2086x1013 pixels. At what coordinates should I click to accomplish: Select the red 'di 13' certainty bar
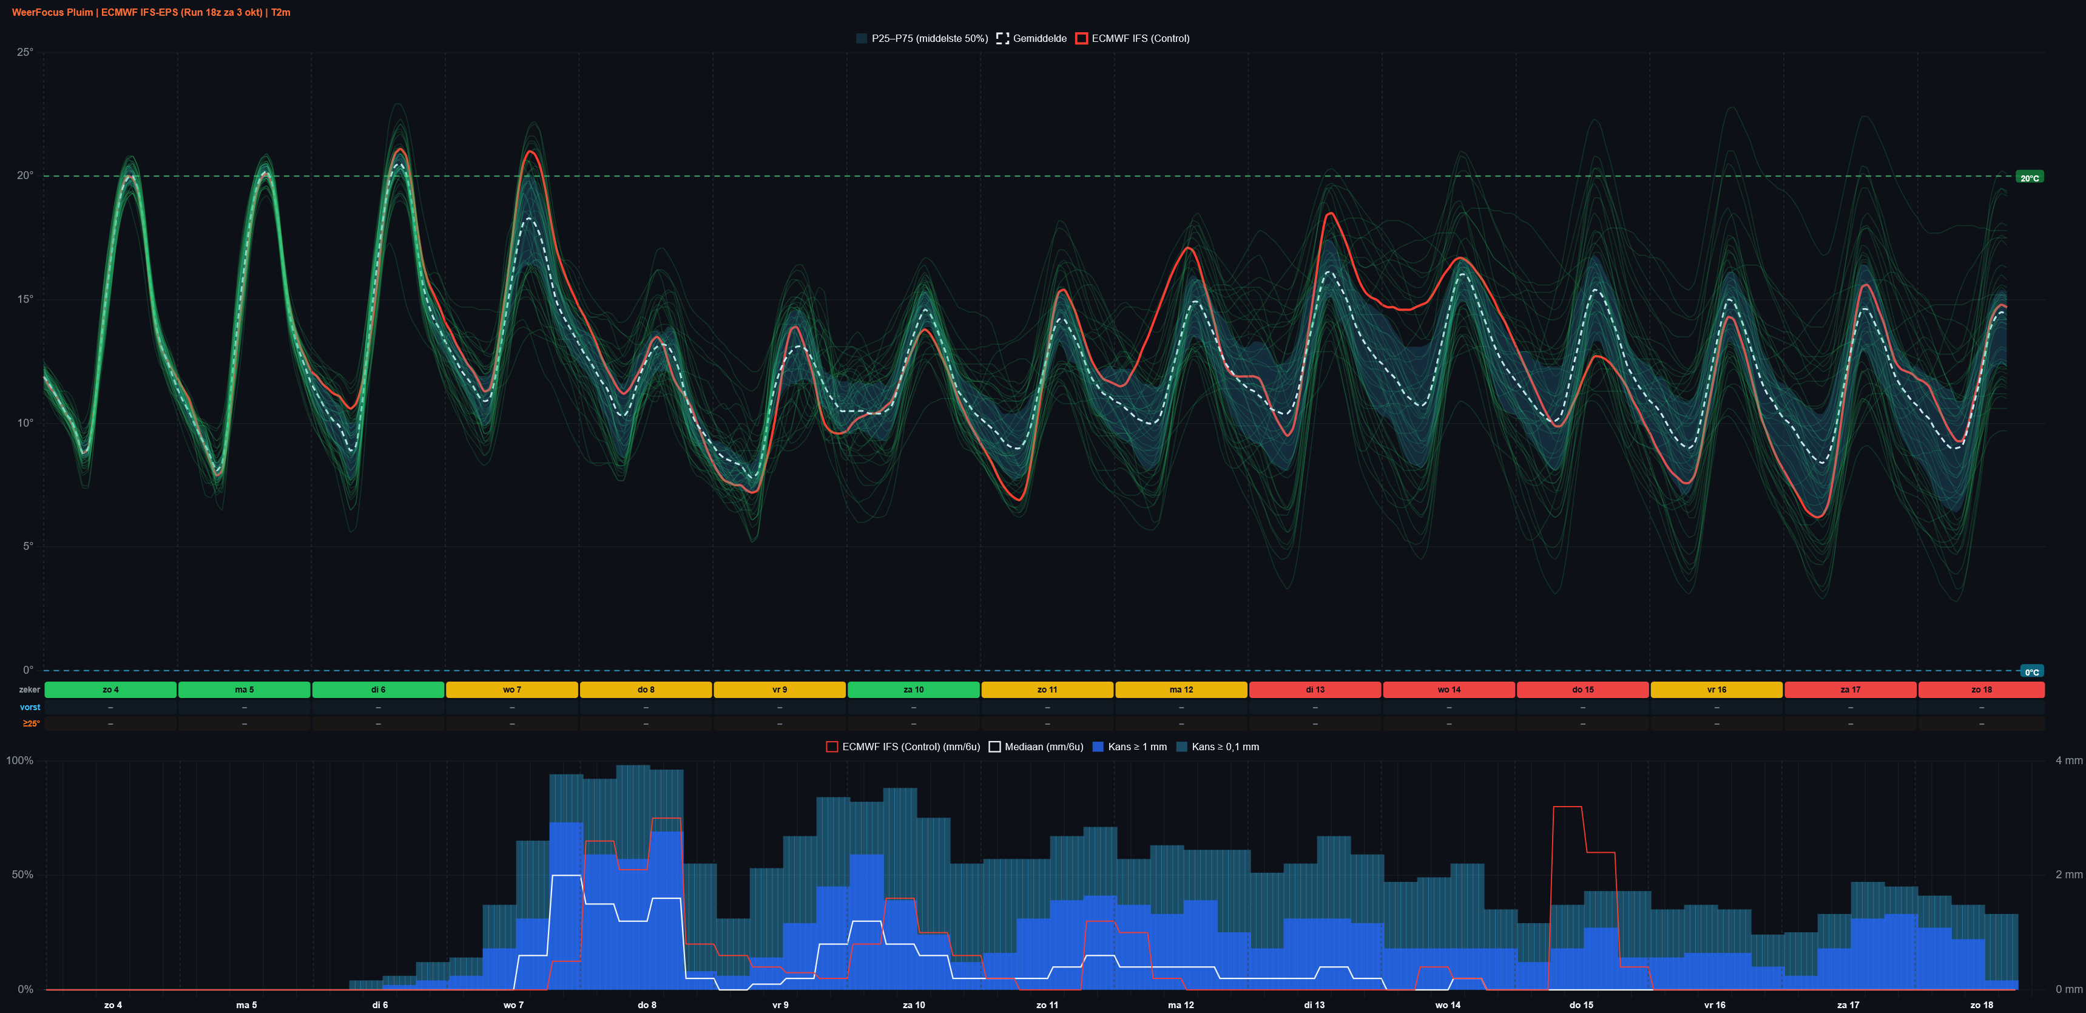pos(1315,690)
